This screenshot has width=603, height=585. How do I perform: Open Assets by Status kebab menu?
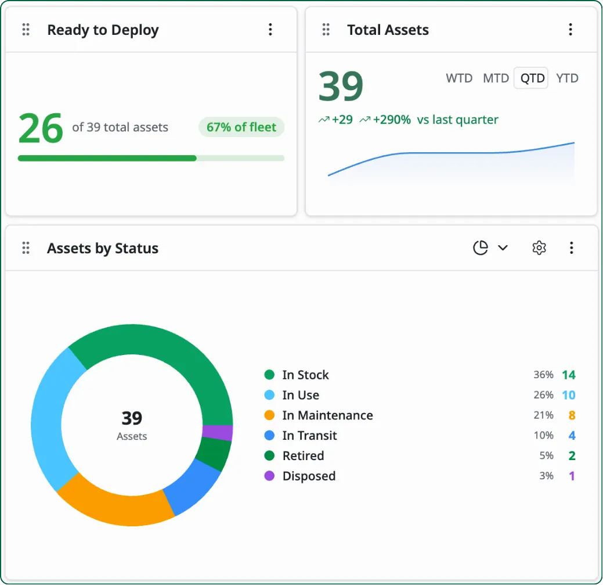click(572, 248)
